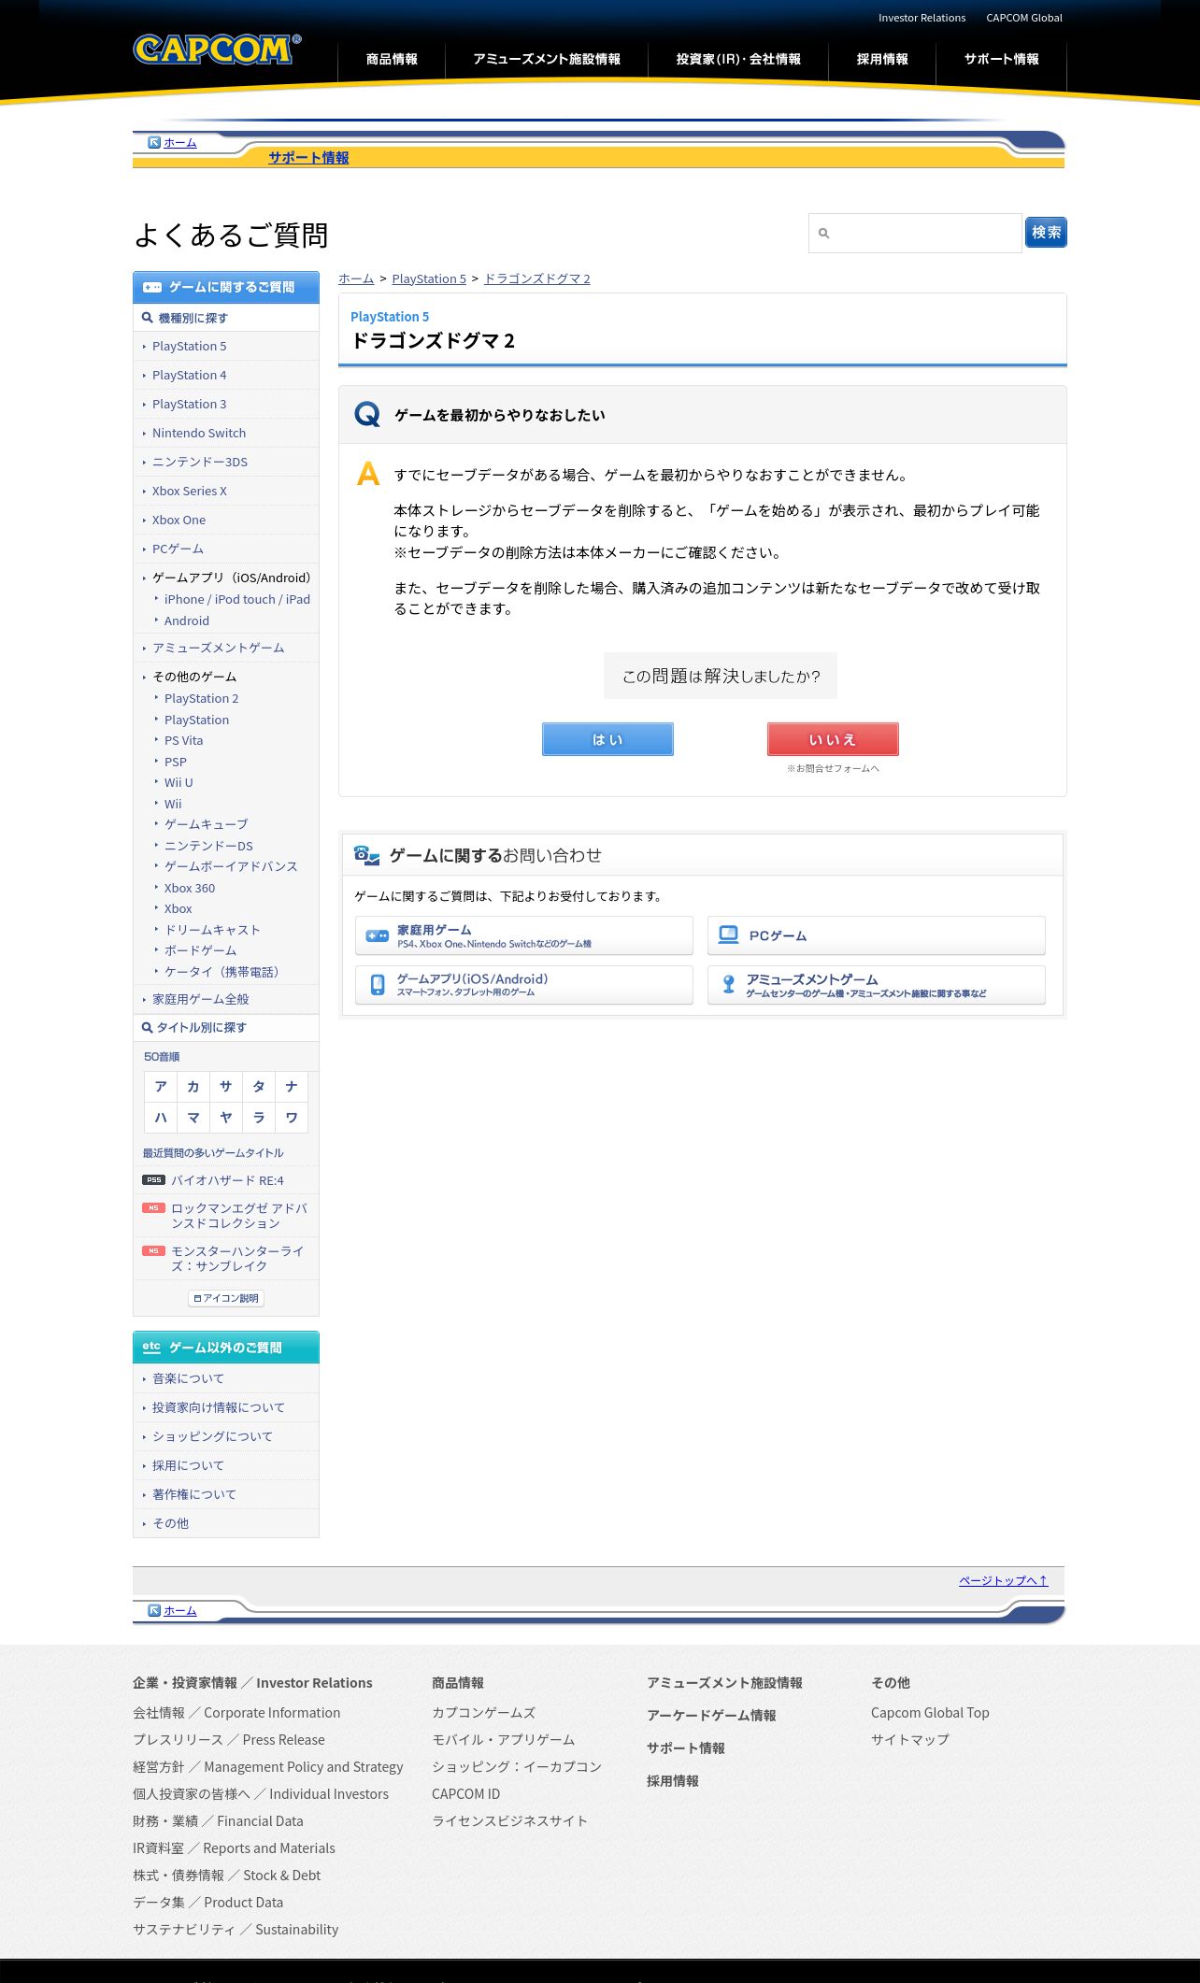Click the 財務・業績 / Financial Data footer link

click(x=218, y=1820)
